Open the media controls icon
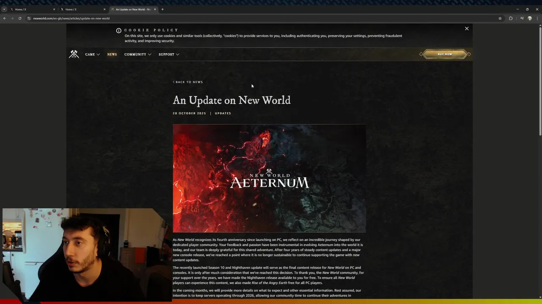 [522, 18]
